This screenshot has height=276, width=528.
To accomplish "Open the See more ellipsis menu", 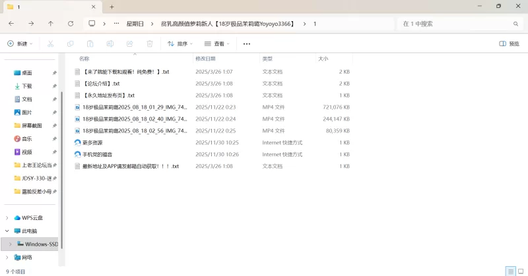I will (x=247, y=44).
